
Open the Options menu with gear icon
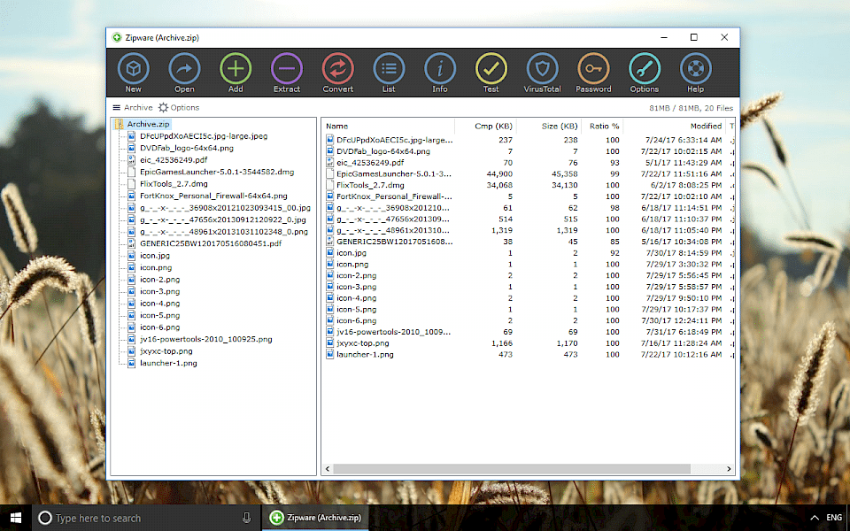(179, 107)
